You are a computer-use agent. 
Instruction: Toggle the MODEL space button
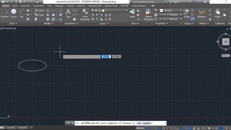coord(140,128)
